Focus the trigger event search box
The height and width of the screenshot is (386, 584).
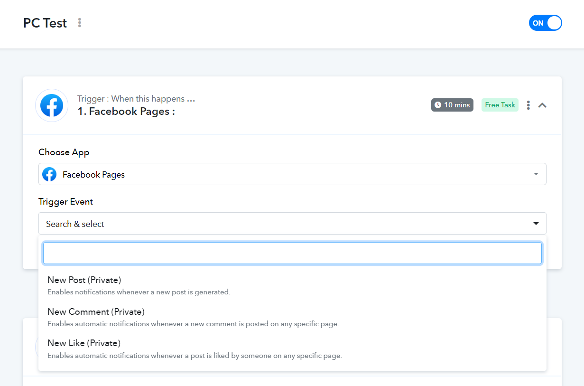click(292, 253)
